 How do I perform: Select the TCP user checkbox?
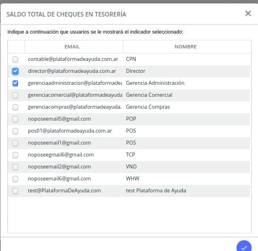(x=15, y=155)
